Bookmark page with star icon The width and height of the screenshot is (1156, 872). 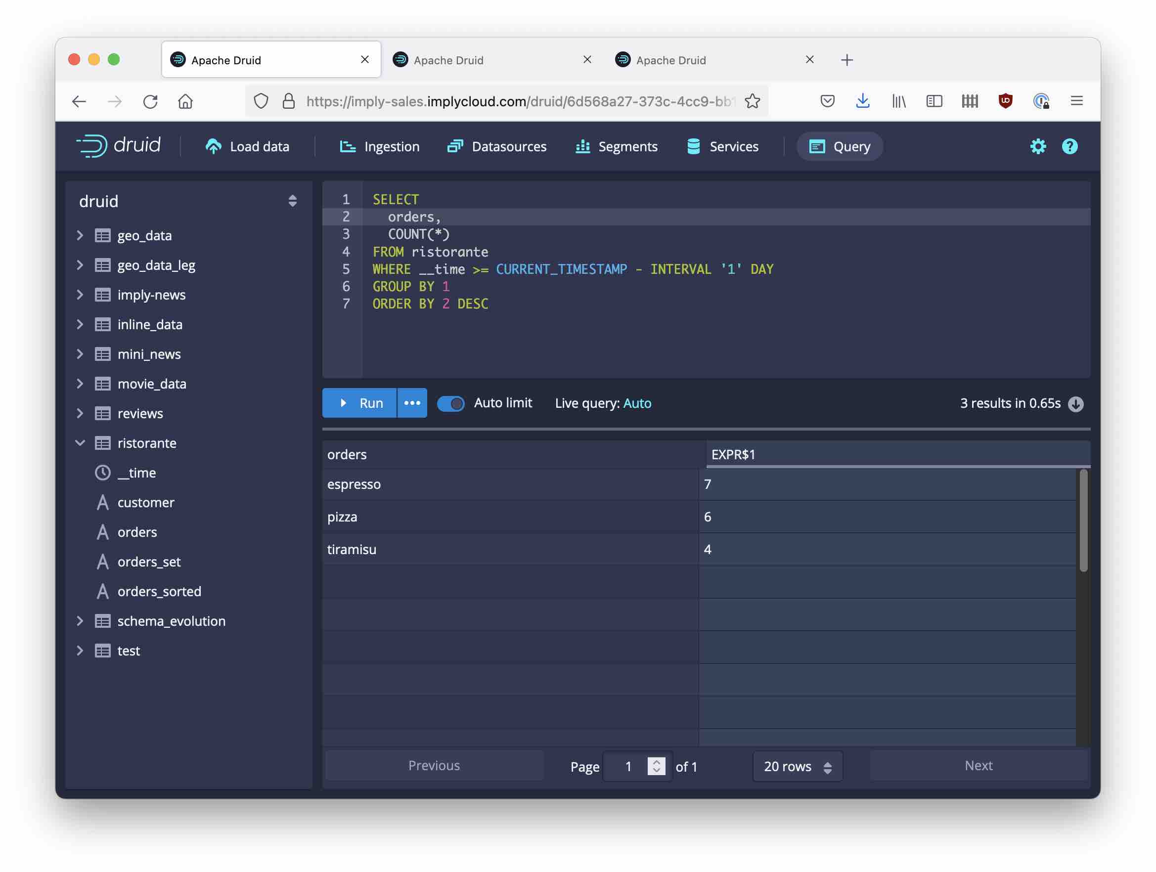752,101
